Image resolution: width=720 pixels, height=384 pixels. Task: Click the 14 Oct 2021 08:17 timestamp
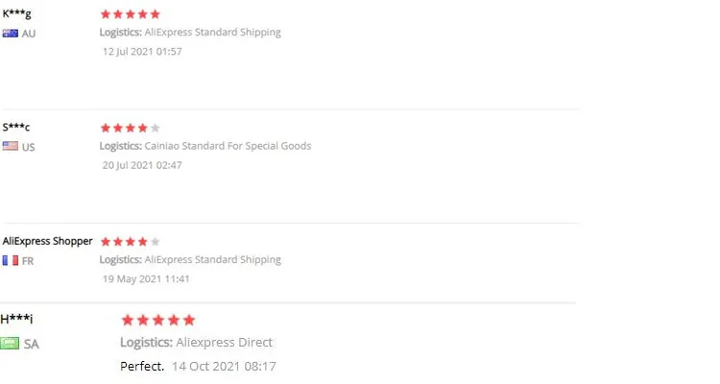click(224, 366)
